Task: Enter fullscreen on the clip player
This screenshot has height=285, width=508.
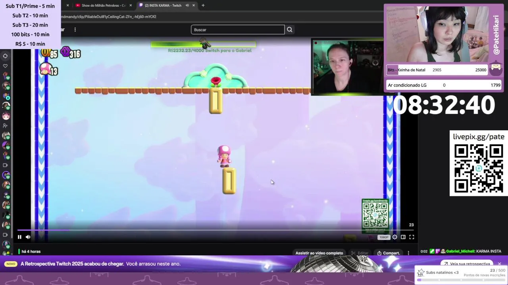Action: [x=412, y=237]
